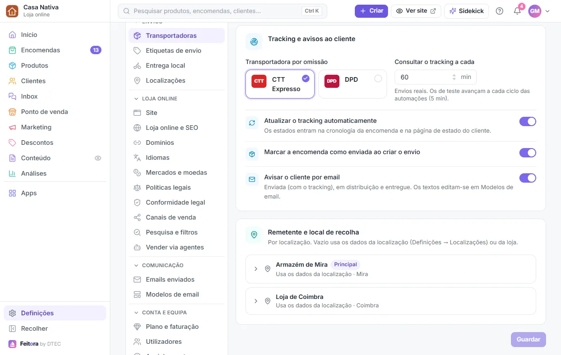Click the Produtos cube icon
Screen dimensions: 561x355
tap(13, 65)
